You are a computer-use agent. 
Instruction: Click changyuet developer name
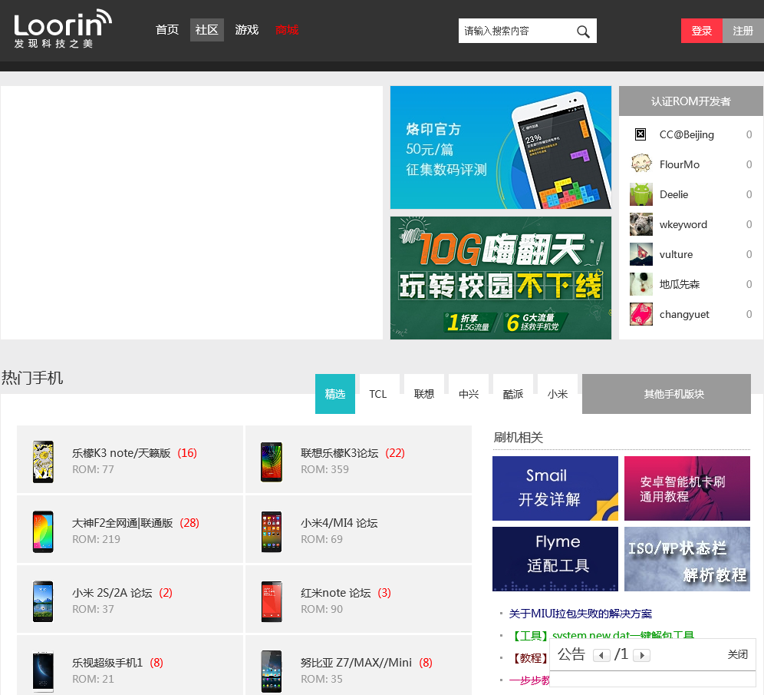click(684, 315)
